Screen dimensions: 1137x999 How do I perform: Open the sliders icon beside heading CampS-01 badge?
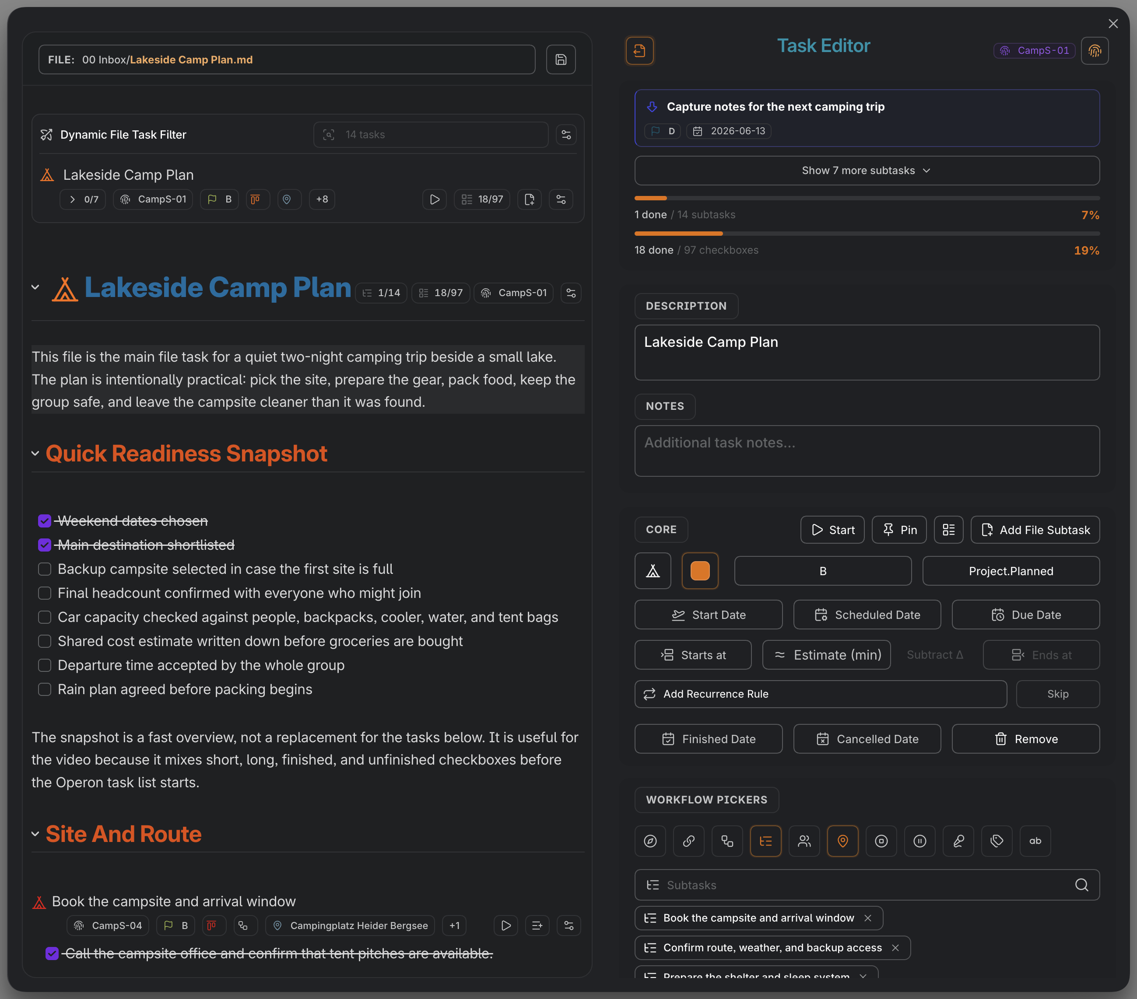(x=571, y=293)
